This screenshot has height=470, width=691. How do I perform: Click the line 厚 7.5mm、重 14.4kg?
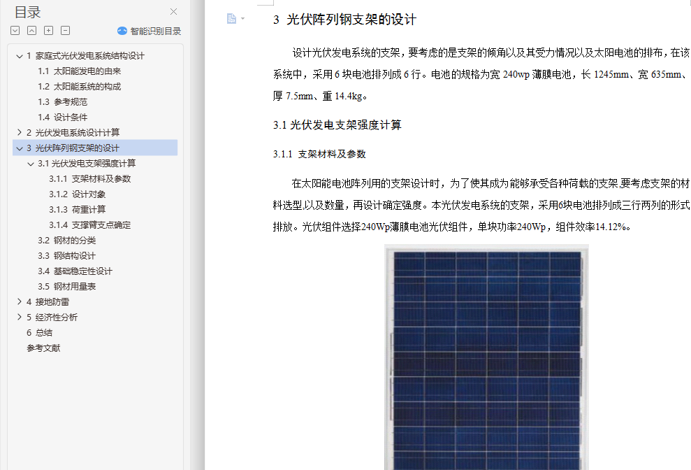[x=320, y=97]
